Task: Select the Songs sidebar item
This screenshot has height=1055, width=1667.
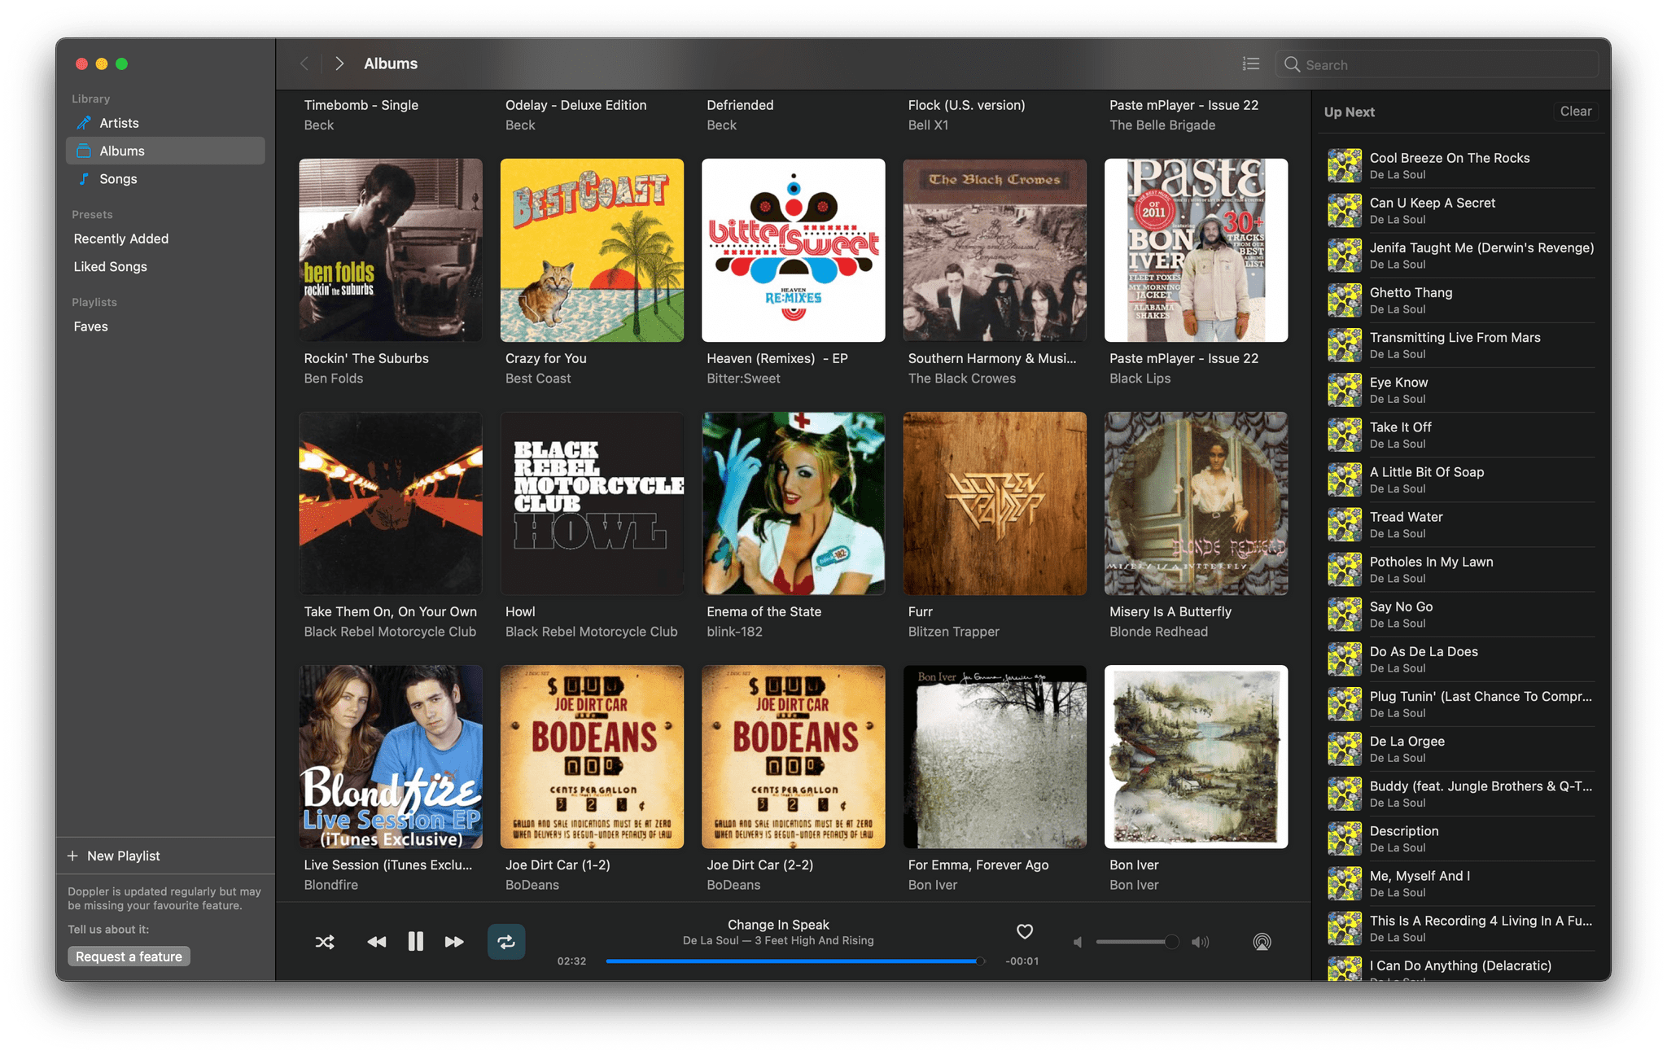Action: pos(118,178)
